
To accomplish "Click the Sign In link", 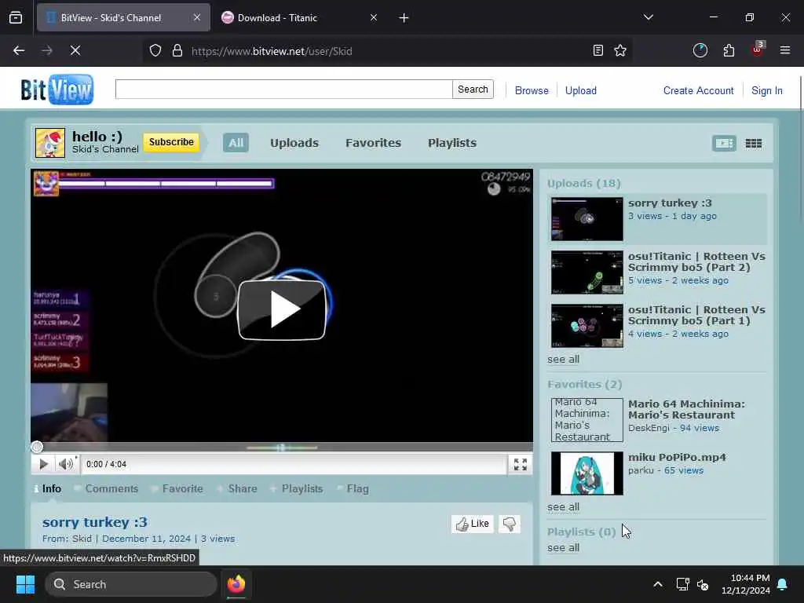I will click(x=767, y=91).
